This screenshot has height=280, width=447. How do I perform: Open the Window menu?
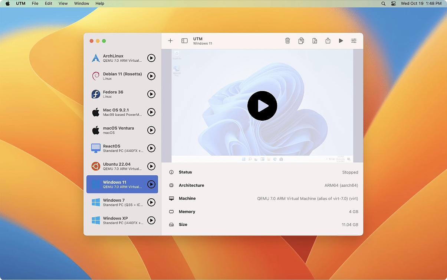(82, 3)
